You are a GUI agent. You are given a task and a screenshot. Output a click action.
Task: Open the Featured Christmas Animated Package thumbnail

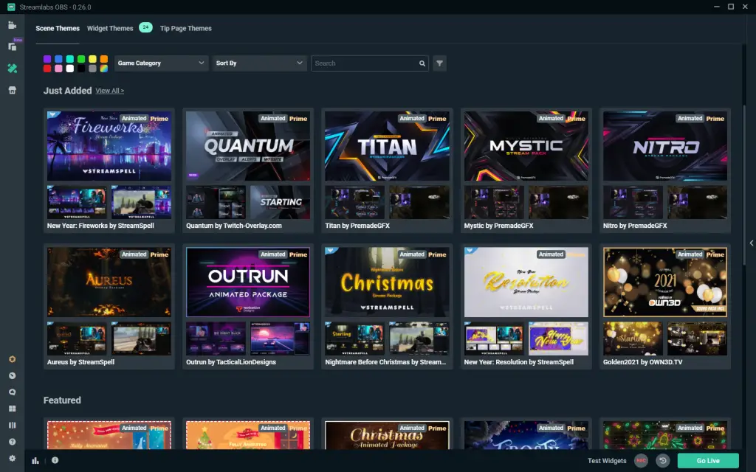coord(387,435)
